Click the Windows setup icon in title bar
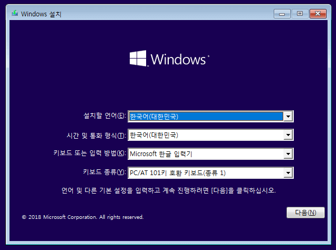This screenshot has height=250, width=336. (15, 14)
